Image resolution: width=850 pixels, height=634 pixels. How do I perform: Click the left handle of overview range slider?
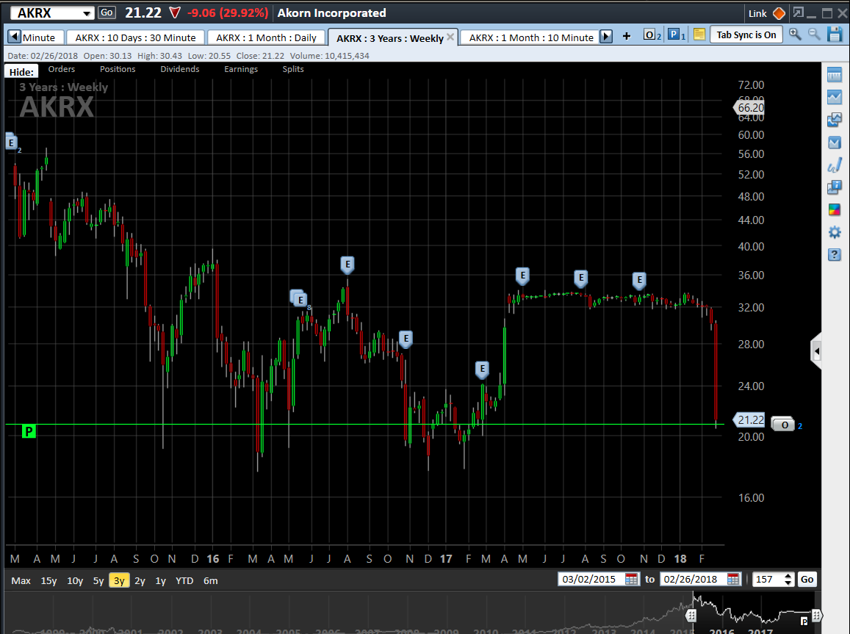click(691, 616)
